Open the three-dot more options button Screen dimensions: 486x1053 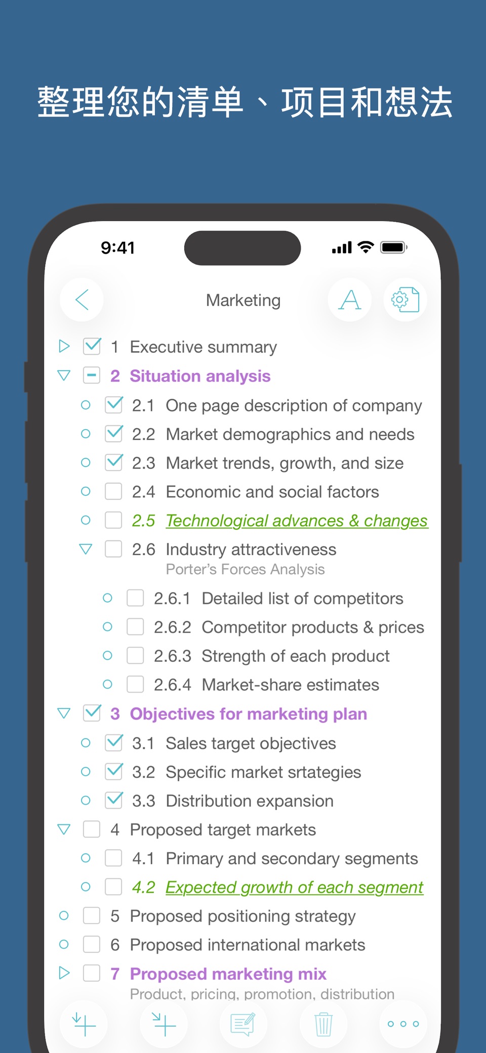pyautogui.click(x=403, y=1024)
